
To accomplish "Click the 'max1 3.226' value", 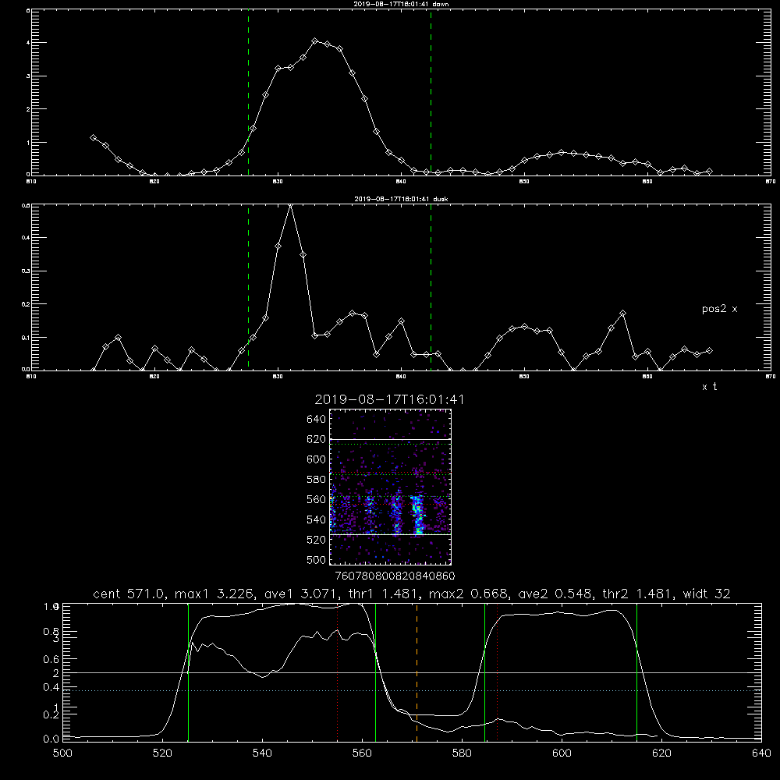I will 218,594.
